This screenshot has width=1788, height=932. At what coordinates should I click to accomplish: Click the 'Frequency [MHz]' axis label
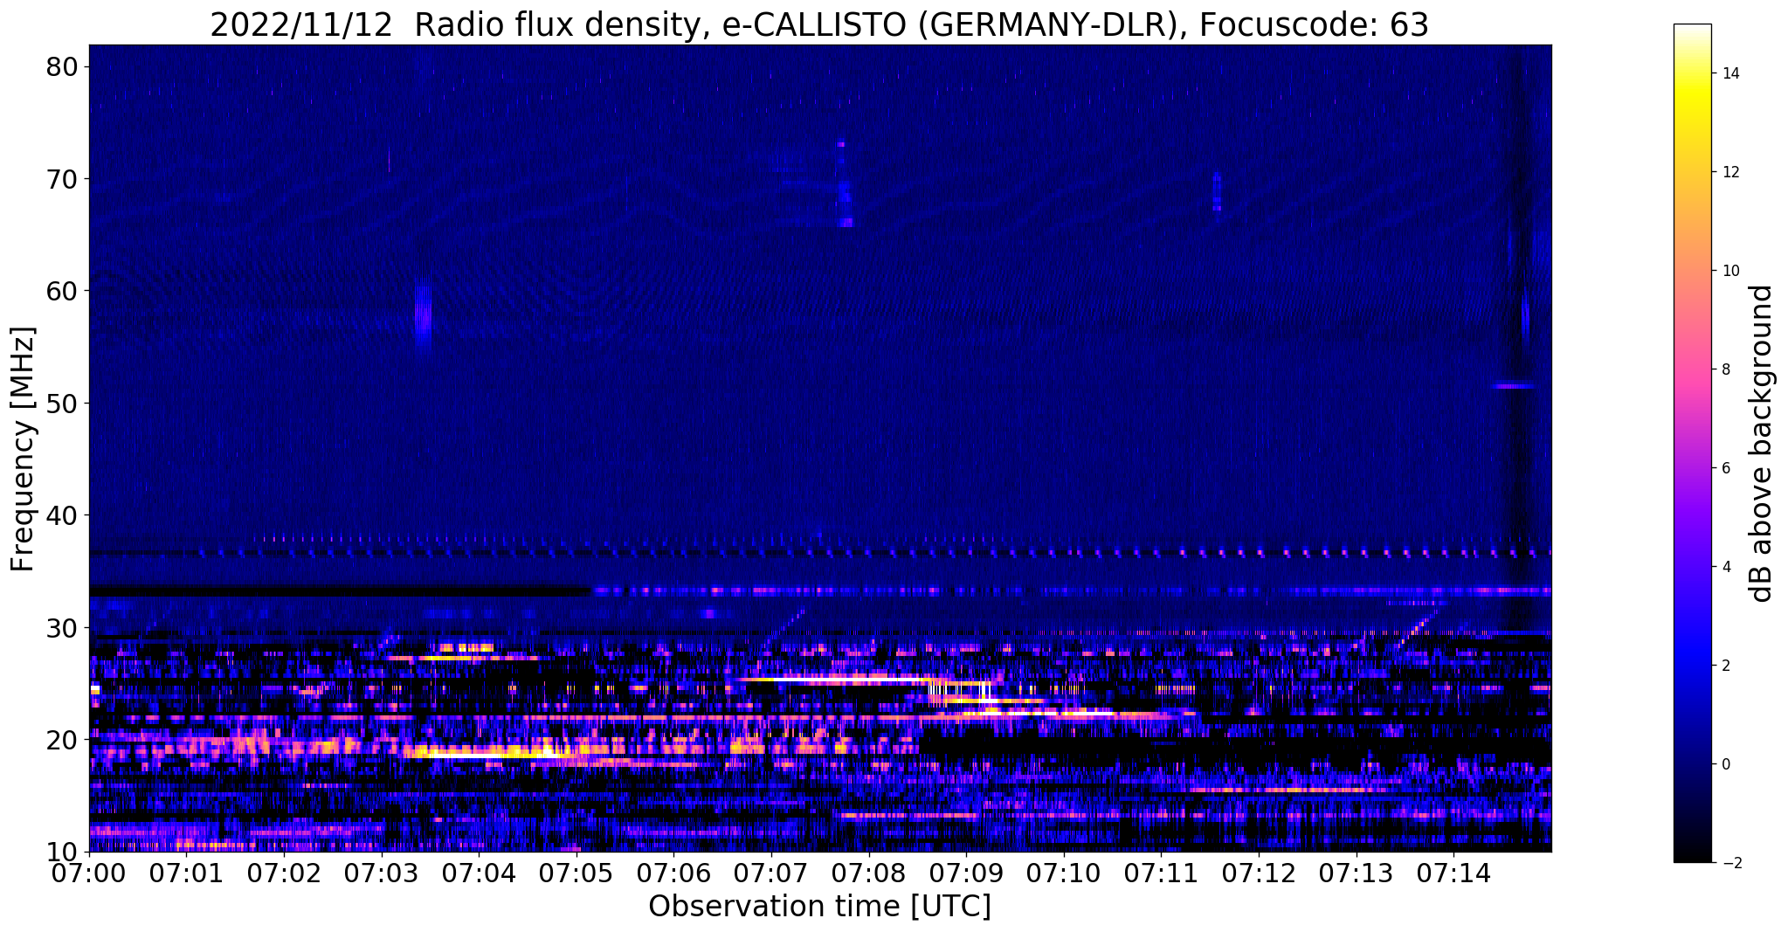pos(23,449)
